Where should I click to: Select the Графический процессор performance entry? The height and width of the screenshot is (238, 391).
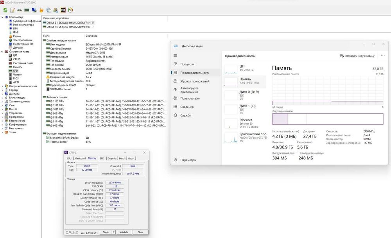244,137
